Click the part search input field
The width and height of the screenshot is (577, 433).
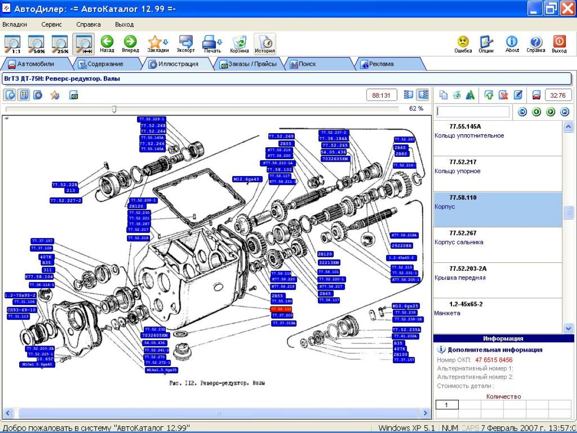(x=473, y=112)
